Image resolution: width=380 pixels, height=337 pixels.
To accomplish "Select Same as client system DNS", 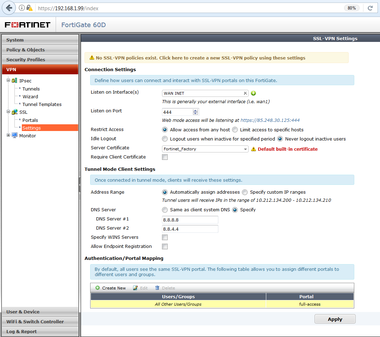I will (x=165, y=210).
